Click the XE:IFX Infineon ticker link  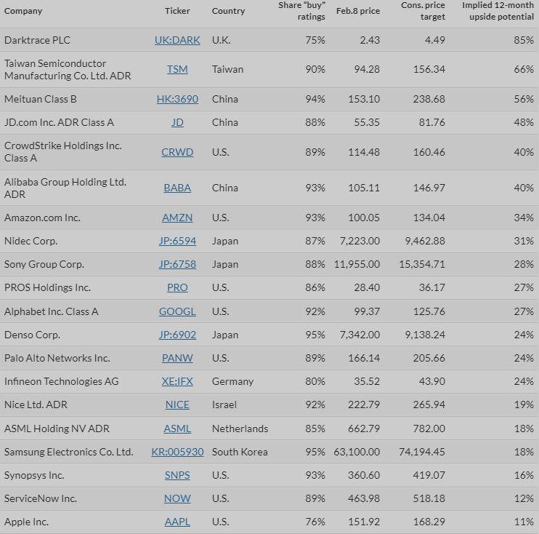tap(177, 381)
